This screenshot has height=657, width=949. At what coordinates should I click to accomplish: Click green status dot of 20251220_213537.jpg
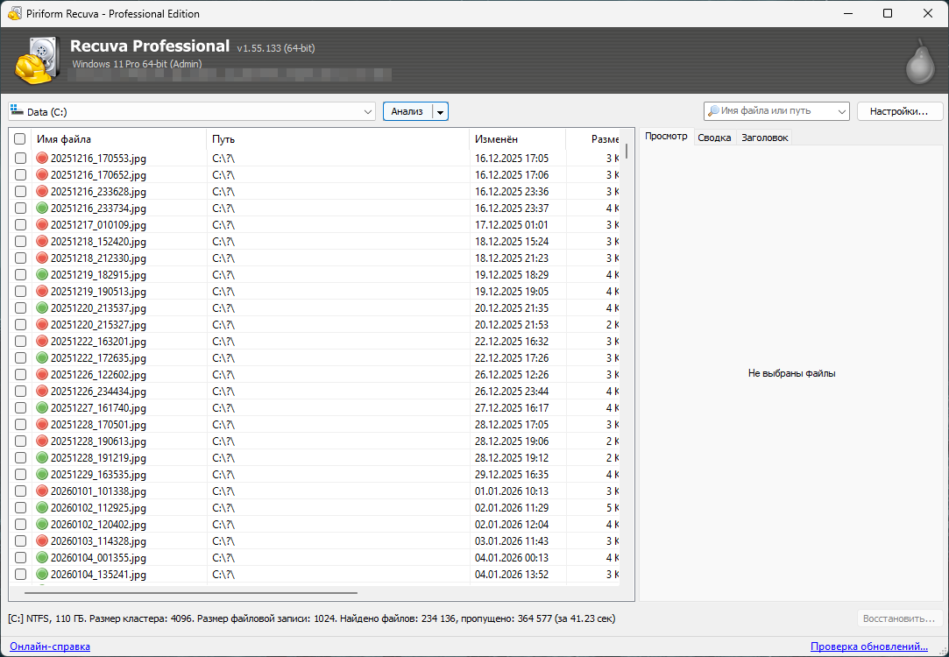tap(42, 308)
